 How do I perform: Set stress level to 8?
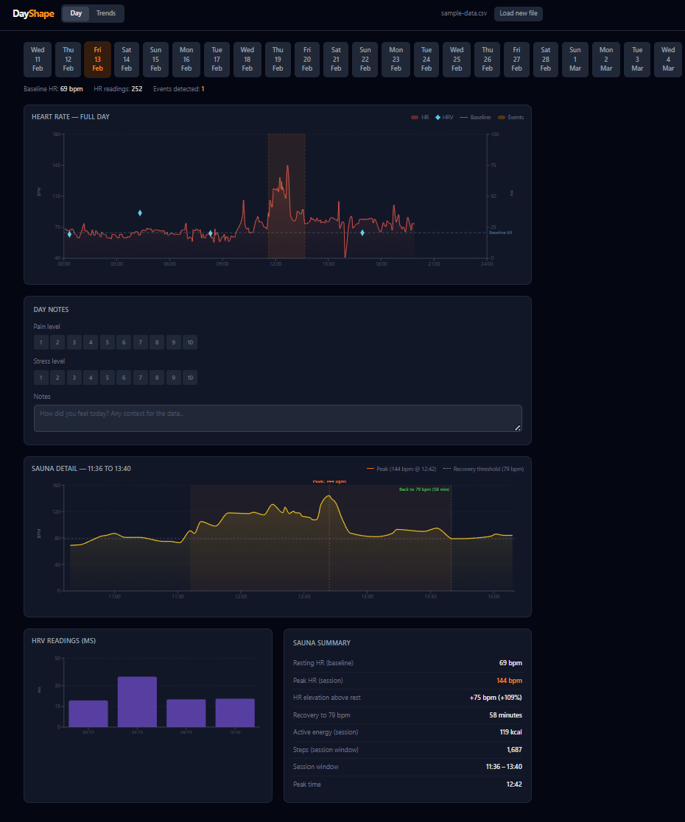157,378
